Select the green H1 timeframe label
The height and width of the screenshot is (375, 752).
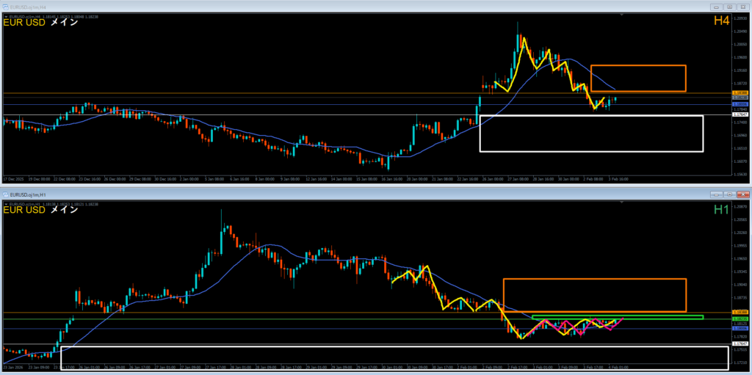(x=723, y=209)
